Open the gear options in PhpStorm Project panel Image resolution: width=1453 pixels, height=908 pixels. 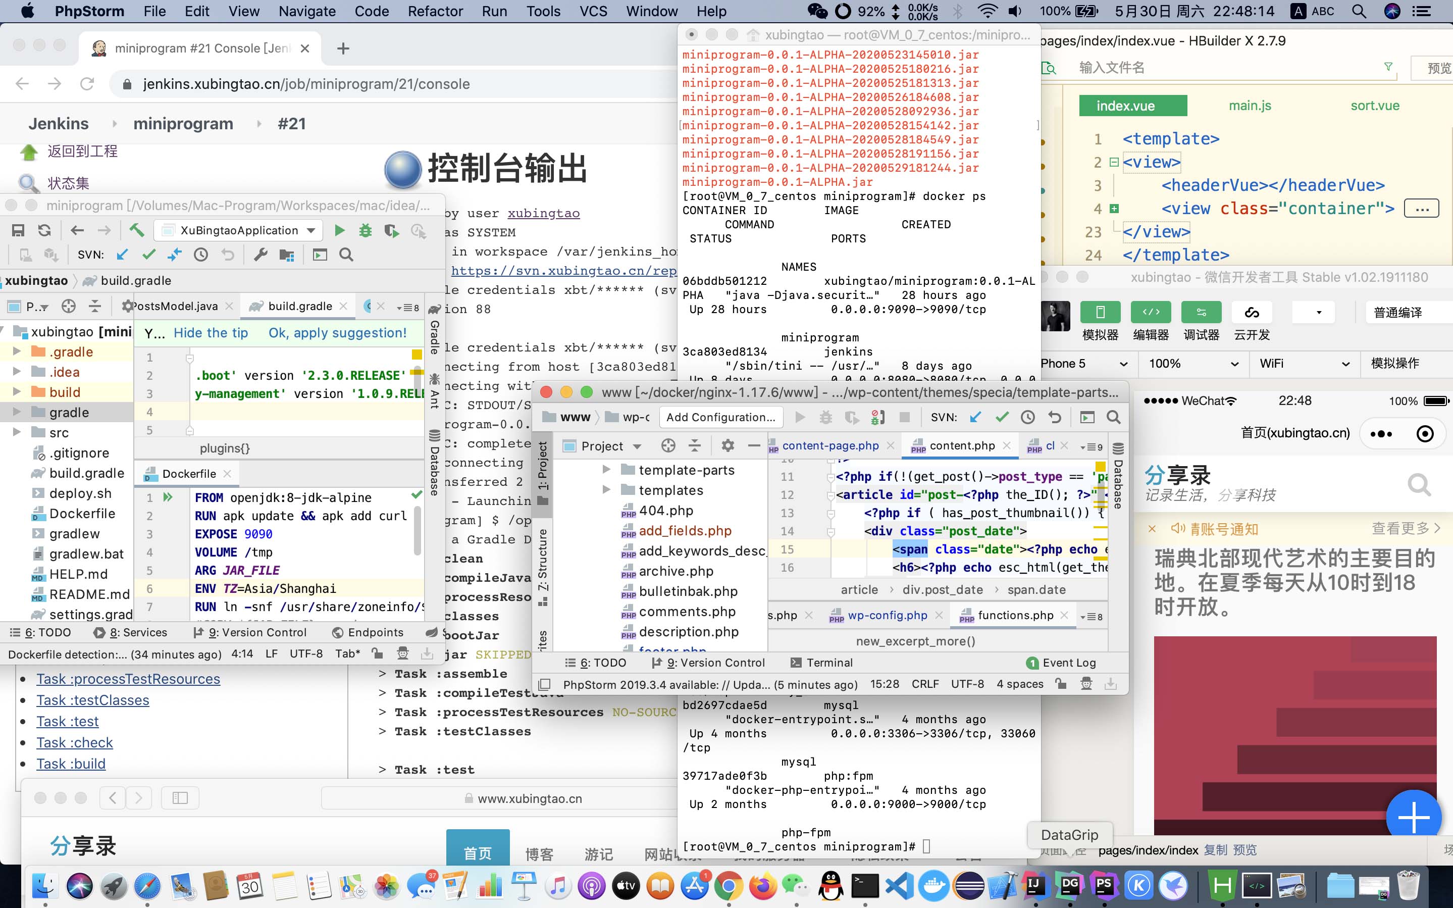[x=728, y=445]
